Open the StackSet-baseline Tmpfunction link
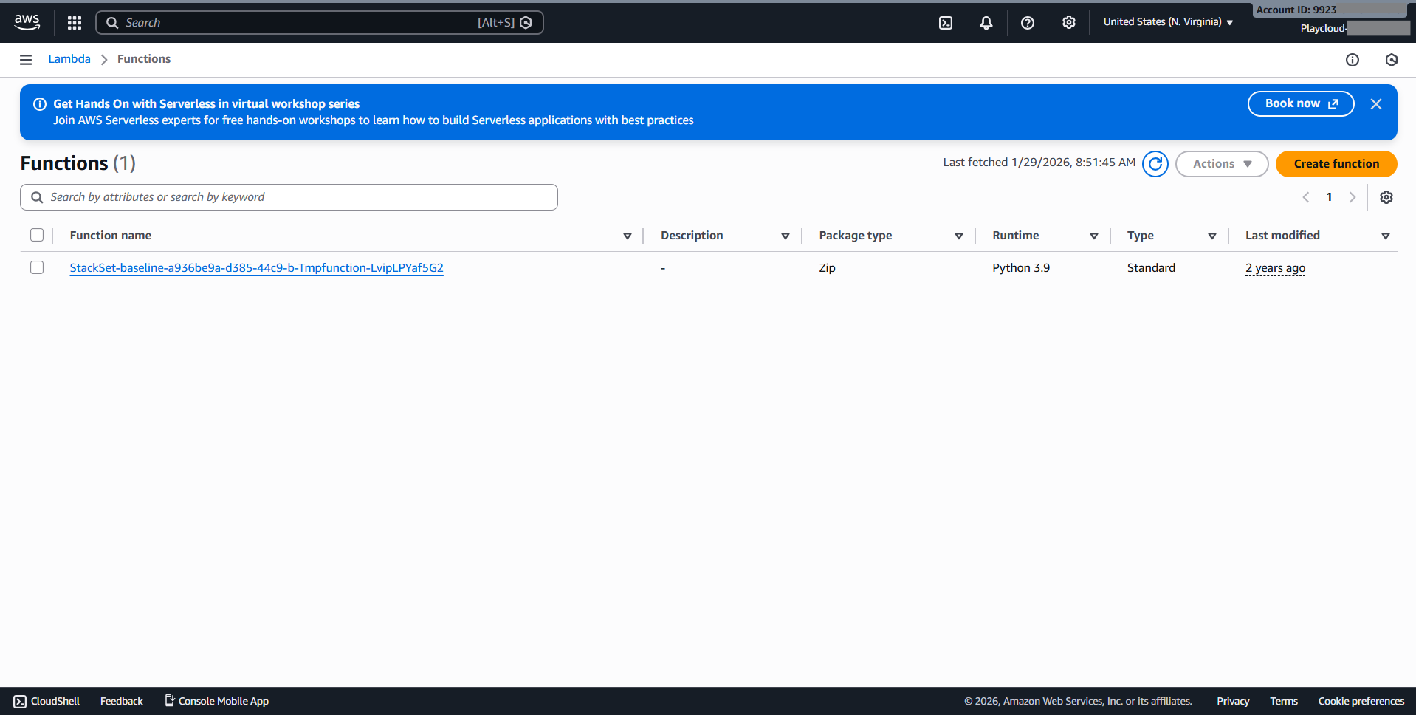 (x=256, y=268)
